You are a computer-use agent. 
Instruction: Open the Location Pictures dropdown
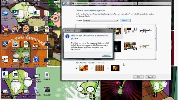(101, 21)
